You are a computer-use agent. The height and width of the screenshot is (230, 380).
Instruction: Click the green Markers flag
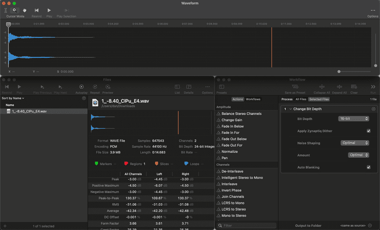[96, 164]
